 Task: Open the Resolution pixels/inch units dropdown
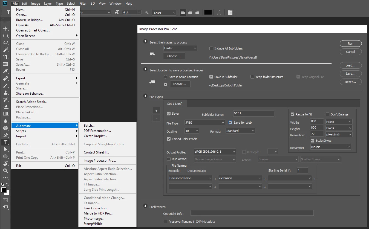pyautogui.click(x=339, y=134)
